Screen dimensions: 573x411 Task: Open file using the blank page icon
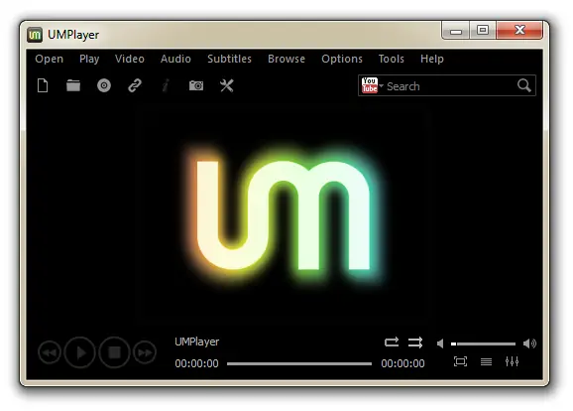[43, 85]
